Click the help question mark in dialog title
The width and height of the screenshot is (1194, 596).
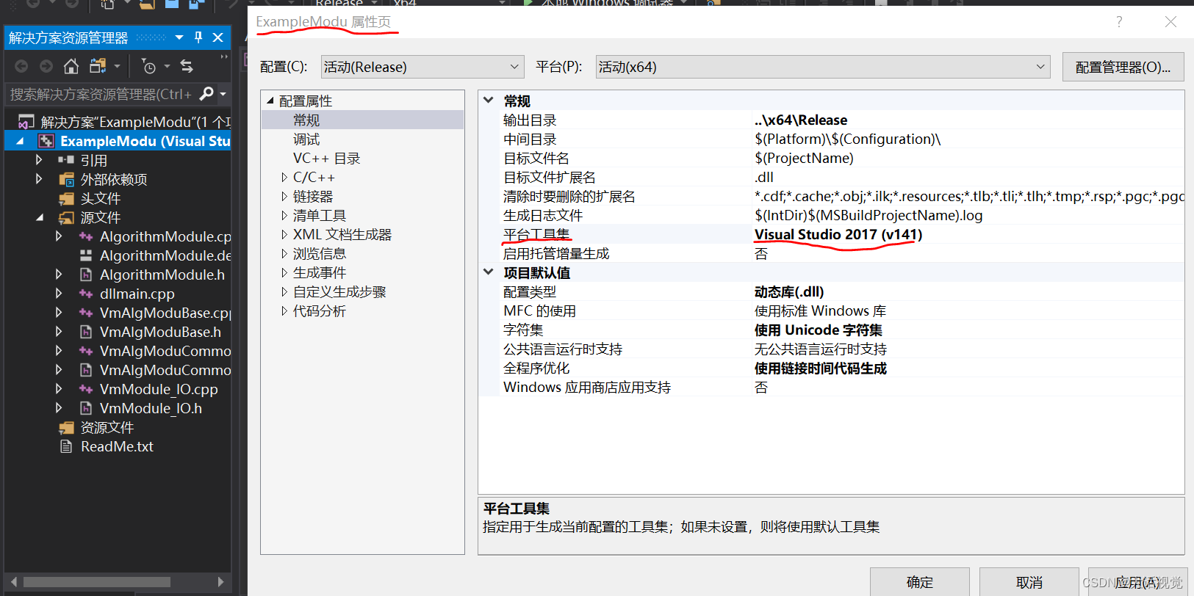1119,22
